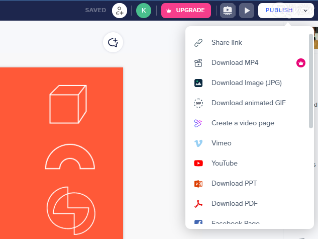Click the publish menu scrollbar
This screenshot has width=318, height=239.
(x=310, y=81)
